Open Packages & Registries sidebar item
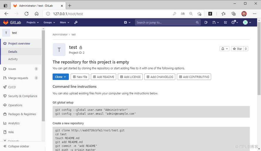Image resolution: width=261 pixels, height=151 pixels. 21,114
